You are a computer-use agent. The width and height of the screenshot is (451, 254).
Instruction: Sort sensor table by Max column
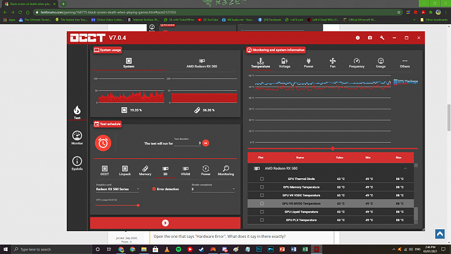398,158
